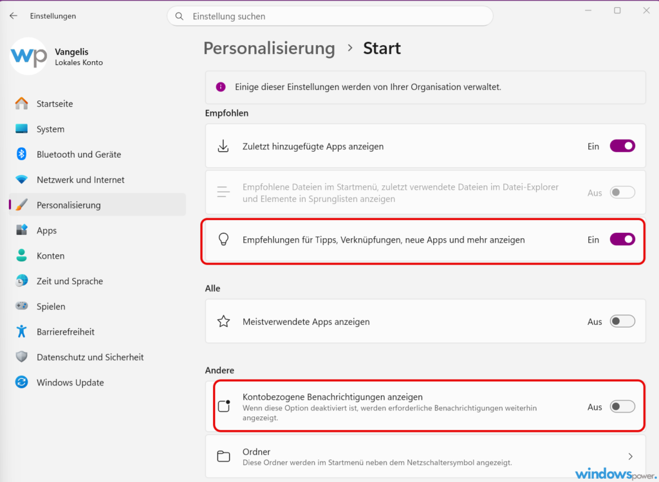Click the back arrow icon in Settings
This screenshot has width=659, height=482.
pyautogui.click(x=14, y=16)
